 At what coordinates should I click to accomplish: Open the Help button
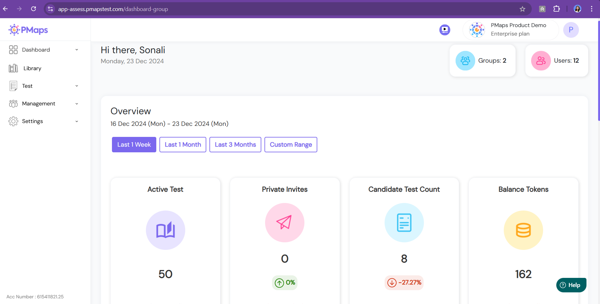[x=571, y=285]
